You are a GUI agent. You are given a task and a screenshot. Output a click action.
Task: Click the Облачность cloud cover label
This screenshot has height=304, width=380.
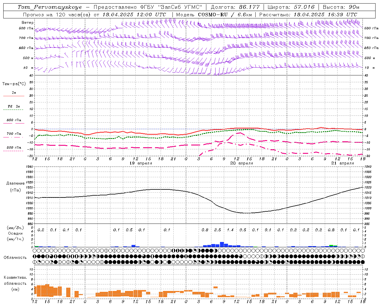point(15,258)
